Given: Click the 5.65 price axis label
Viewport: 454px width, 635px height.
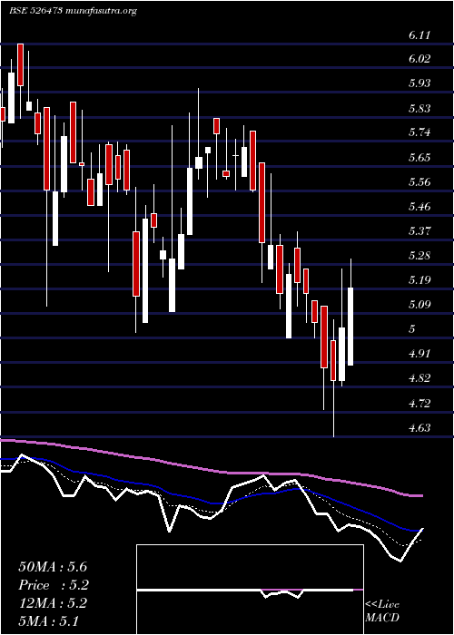Looking at the screenshot, I should pyautogui.click(x=419, y=158).
